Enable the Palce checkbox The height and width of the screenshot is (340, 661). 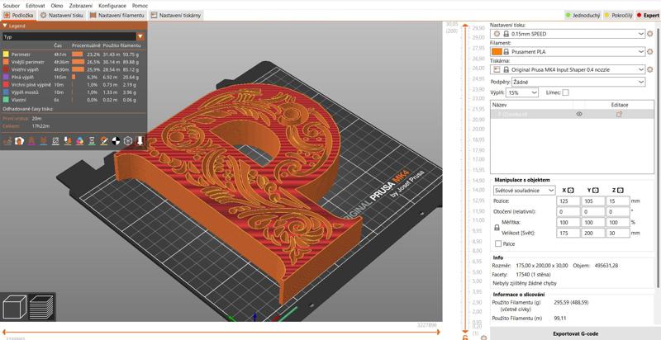click(x=497, y=243)
